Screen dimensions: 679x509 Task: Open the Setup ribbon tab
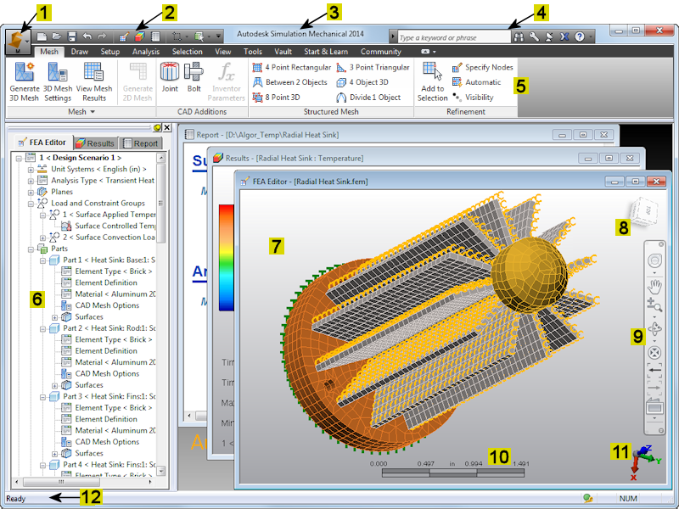[110, 52]
